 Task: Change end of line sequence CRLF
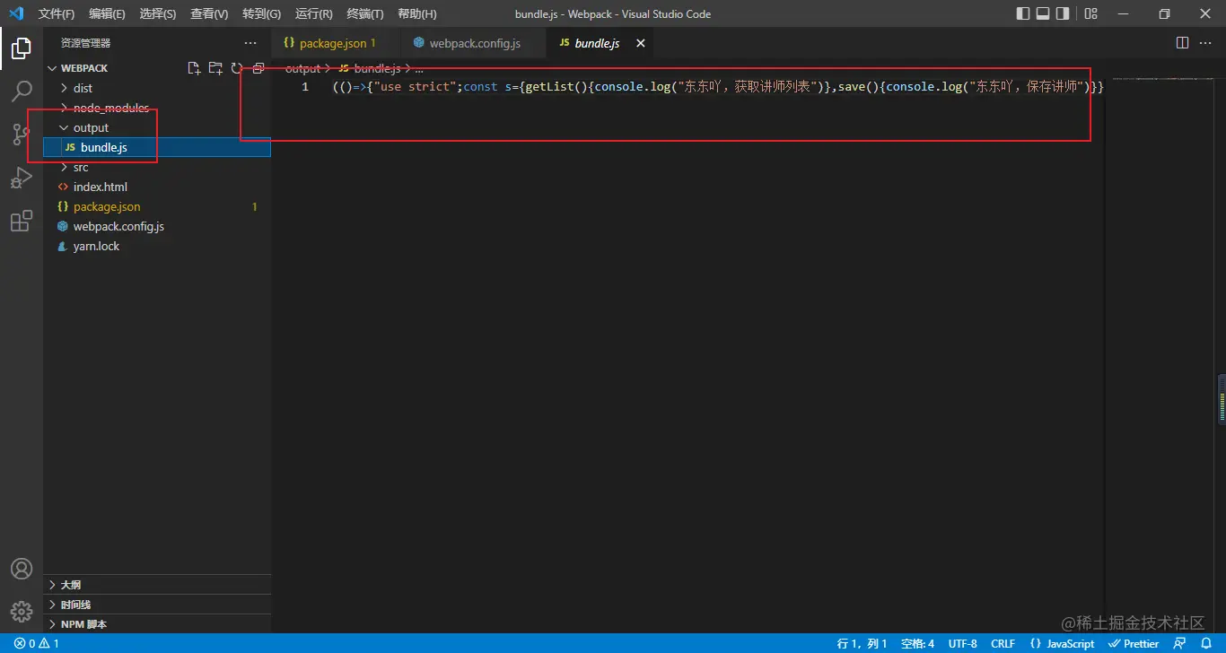tap(1003, 643)
